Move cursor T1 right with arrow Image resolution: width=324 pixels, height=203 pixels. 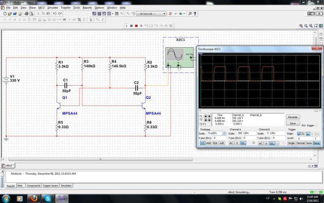coord(209,116)
